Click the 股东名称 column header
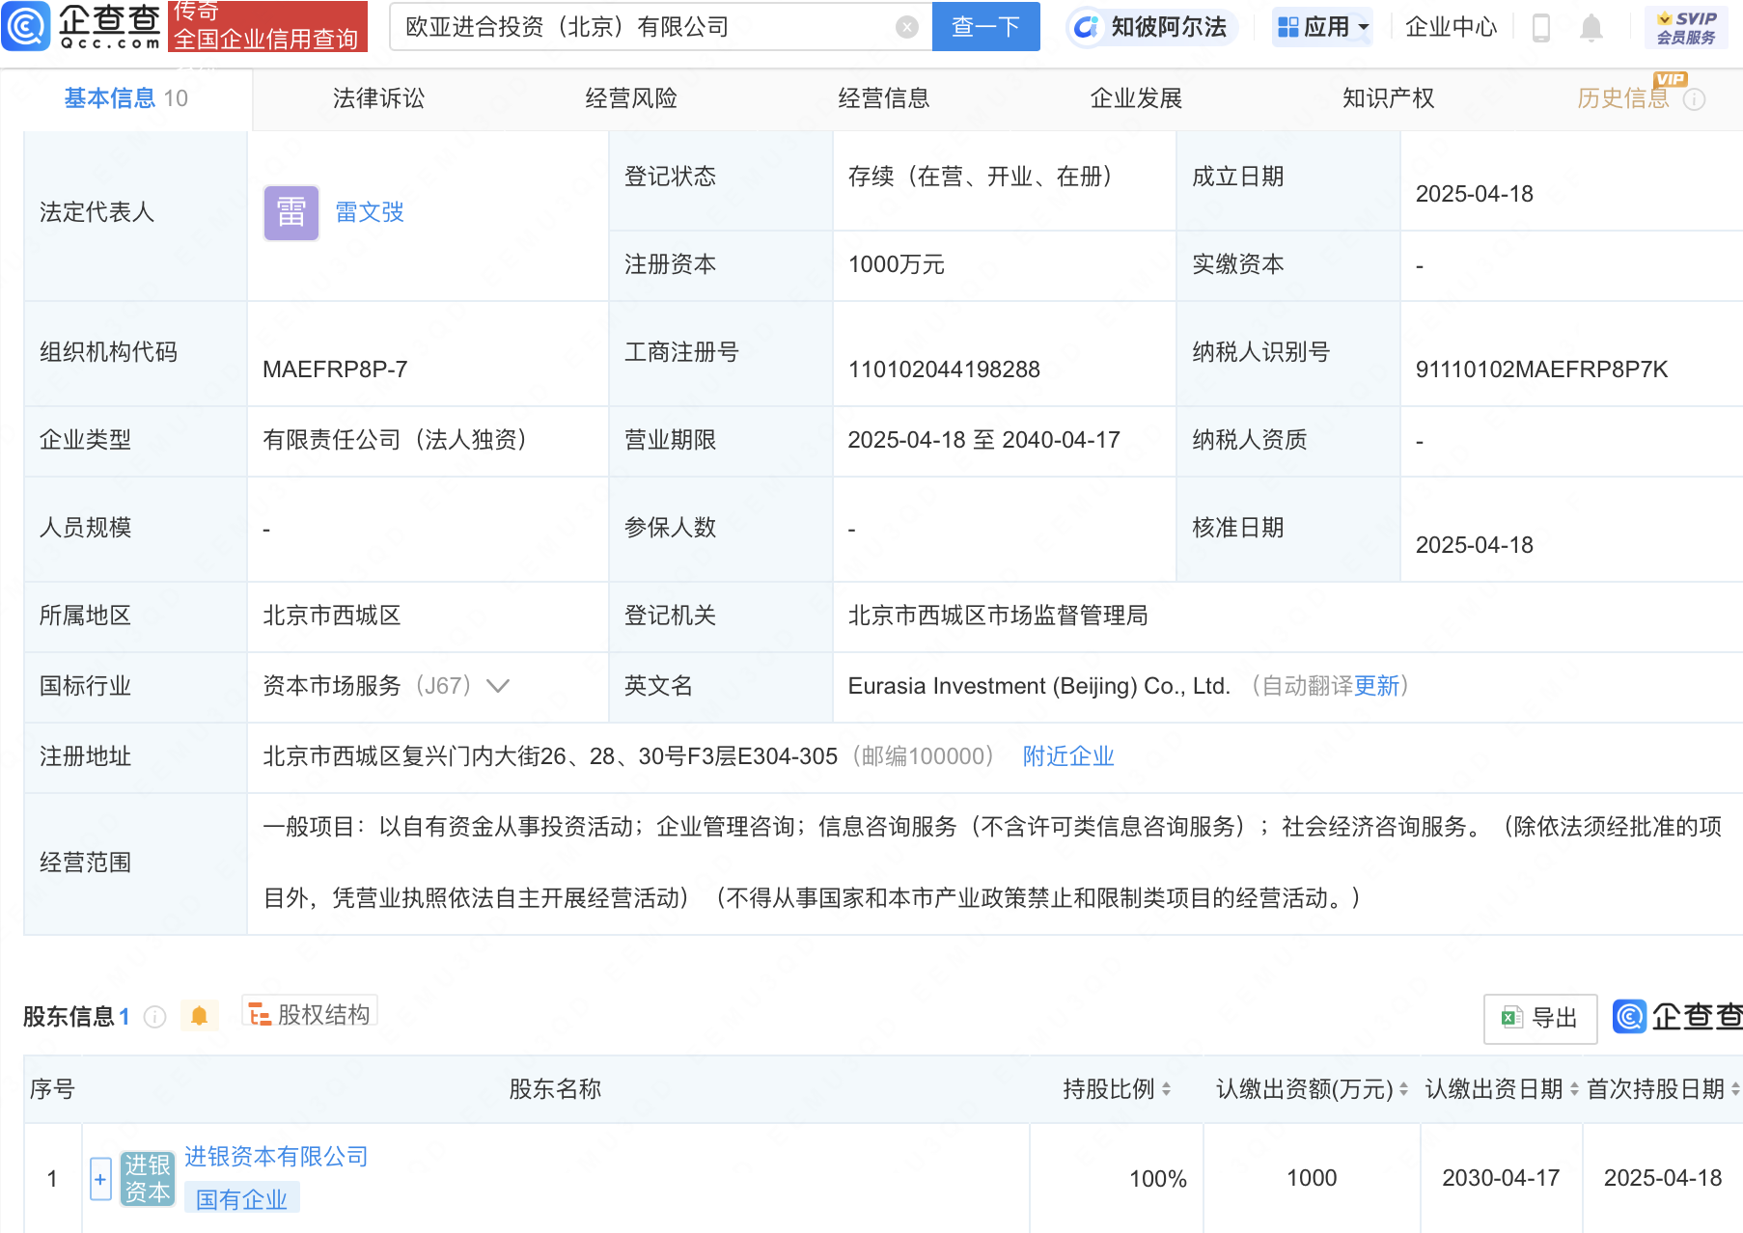 point(555,1089)
